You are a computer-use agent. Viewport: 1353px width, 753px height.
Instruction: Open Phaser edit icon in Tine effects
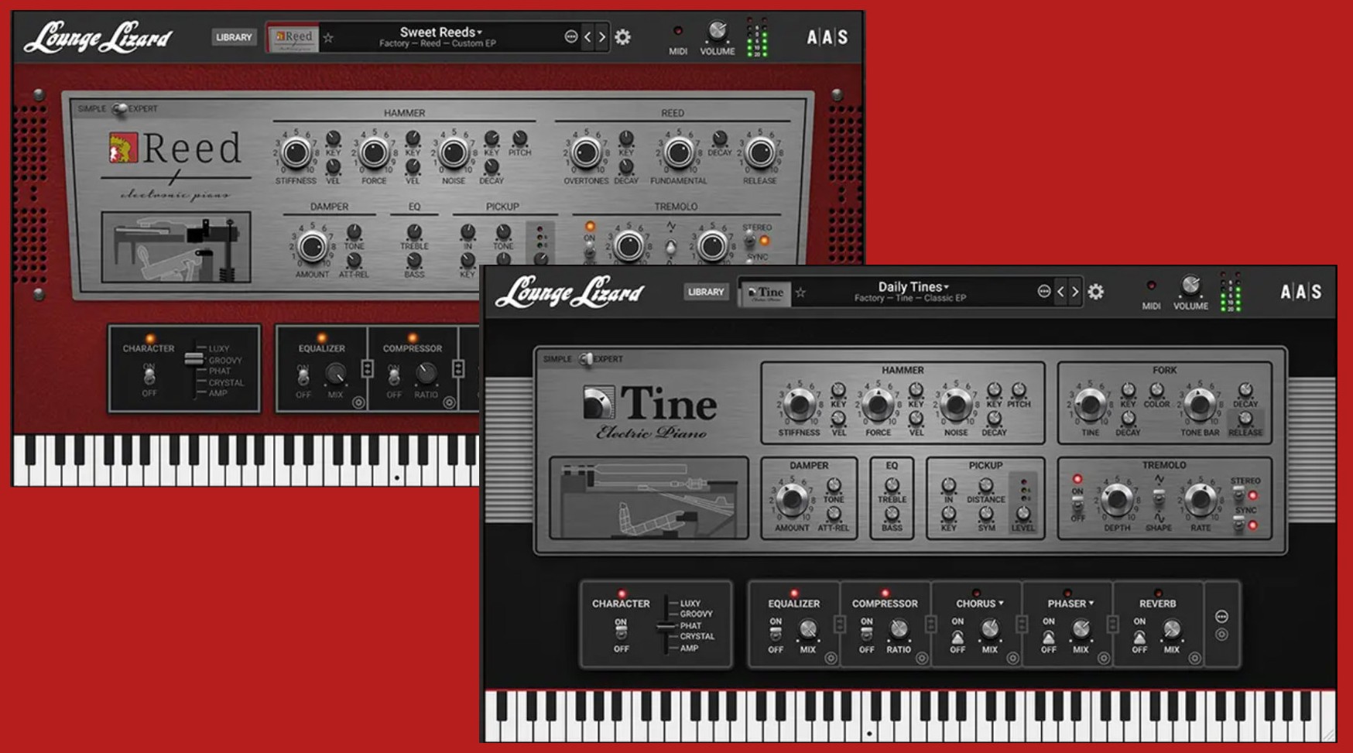(x=1104, y=659)
